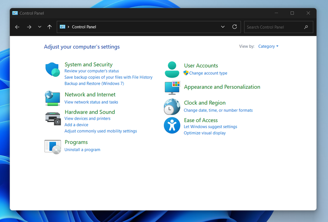Open Save backup copies with File History
The width and height of the screenshot is (328, 222).
point(109,77)
